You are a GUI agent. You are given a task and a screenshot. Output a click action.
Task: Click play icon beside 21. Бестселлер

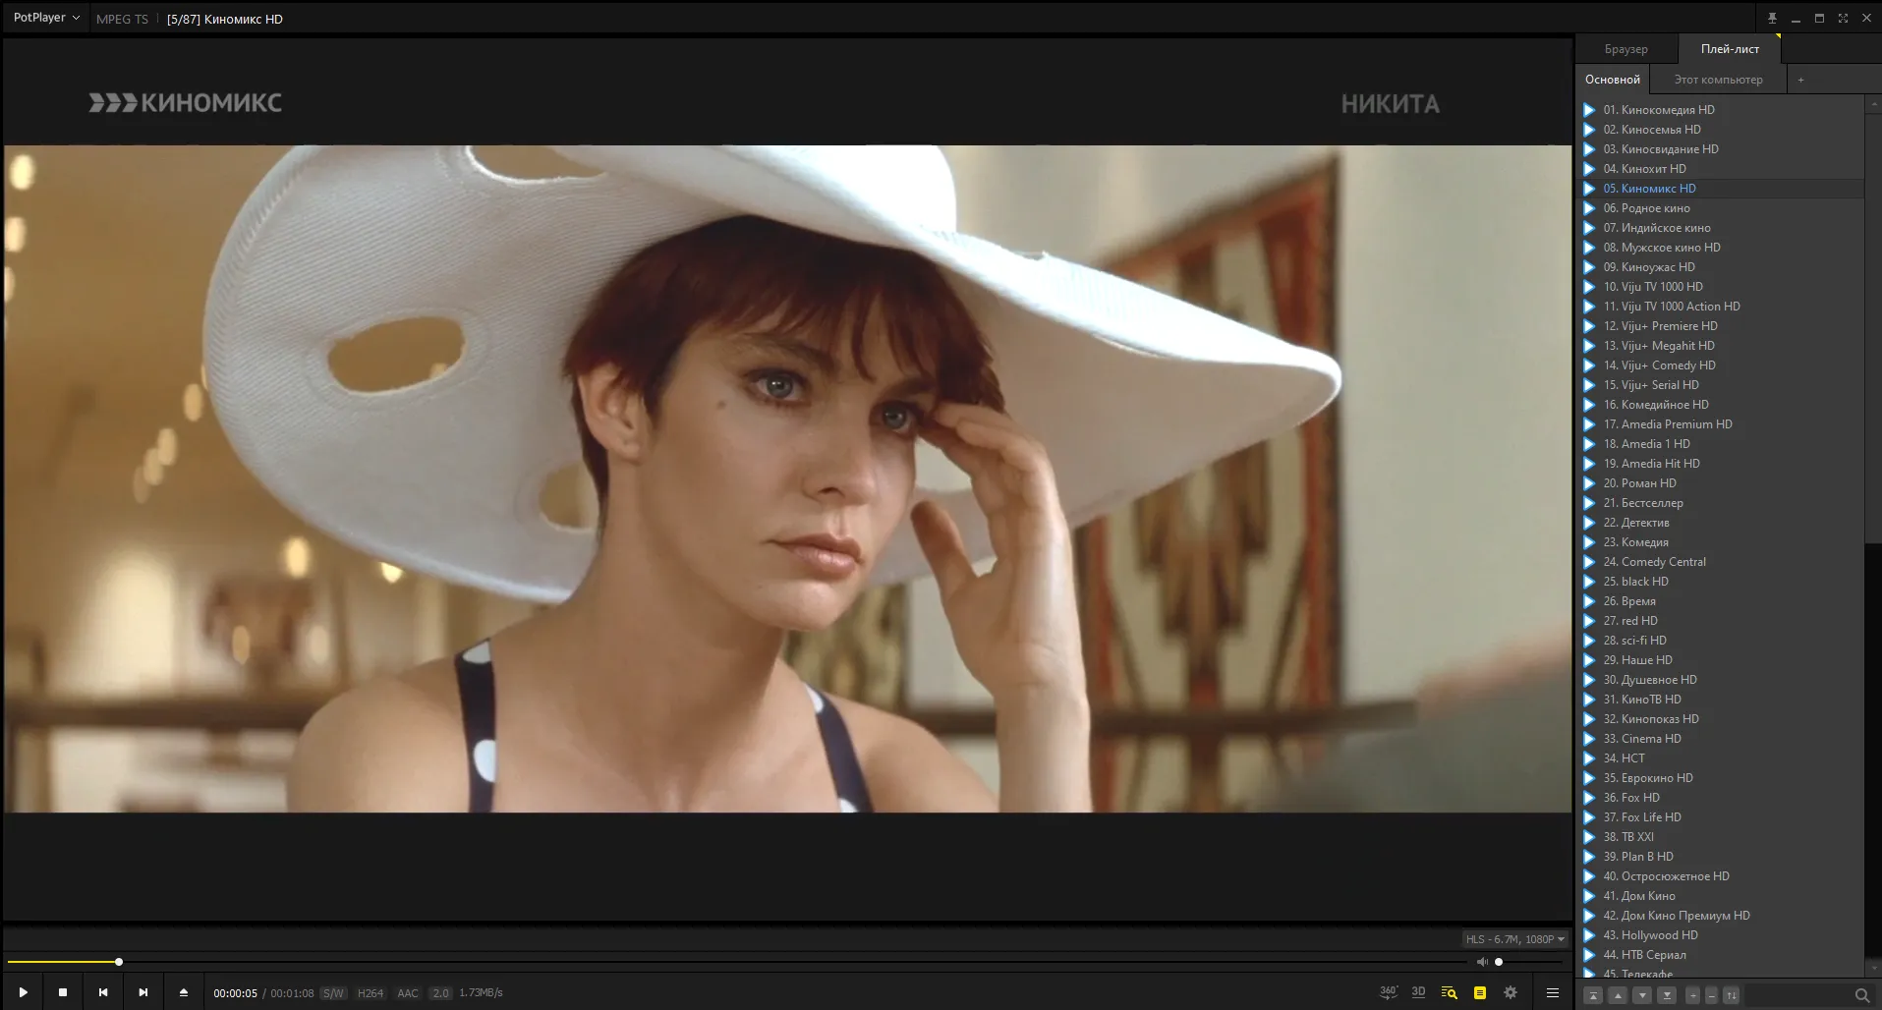point(1589,503)
